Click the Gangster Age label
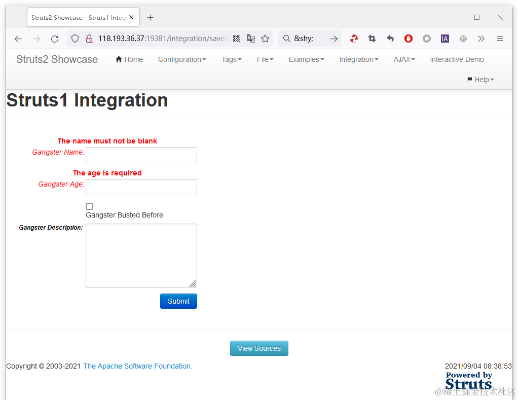The width and height of the screenshot is (519, 400). click(61, 184)
